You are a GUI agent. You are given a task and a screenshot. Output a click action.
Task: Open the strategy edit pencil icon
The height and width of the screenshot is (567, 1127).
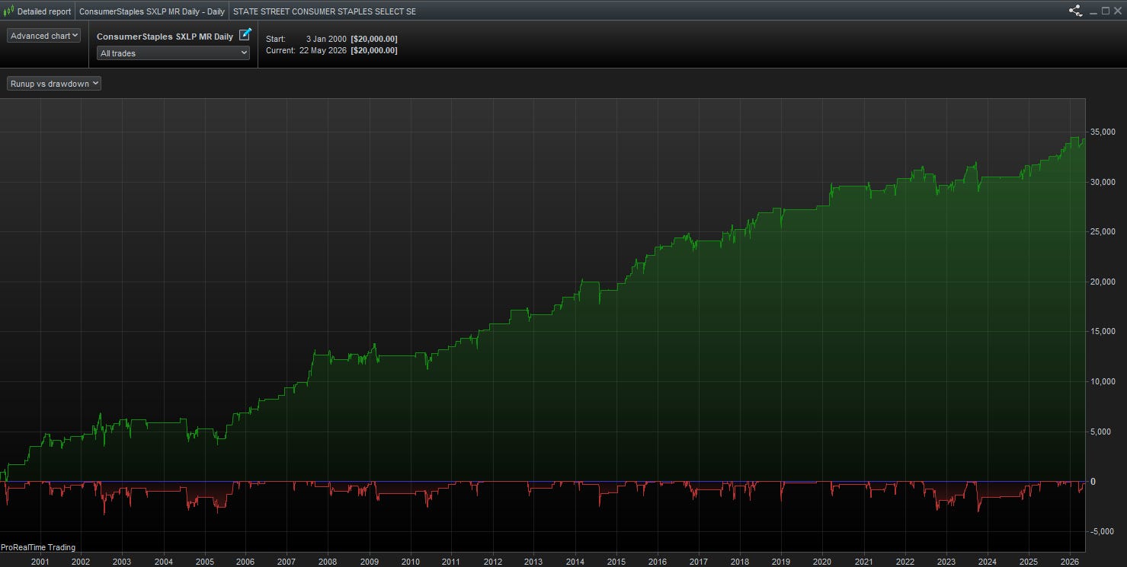[x=245, y=34]
